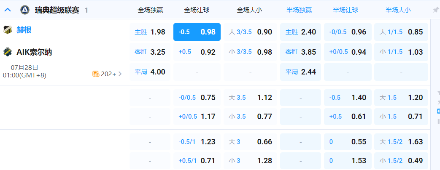This screenshot has height=170, width=440.
Task: Pick under 小 3.5 at 0.77
Action: (250, 117)
